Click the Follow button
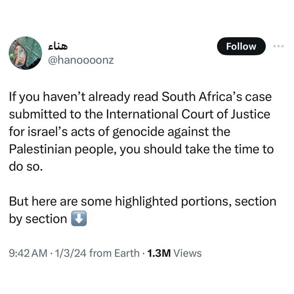The width and height of the screenshot is (294, 294). pos(242,47)
